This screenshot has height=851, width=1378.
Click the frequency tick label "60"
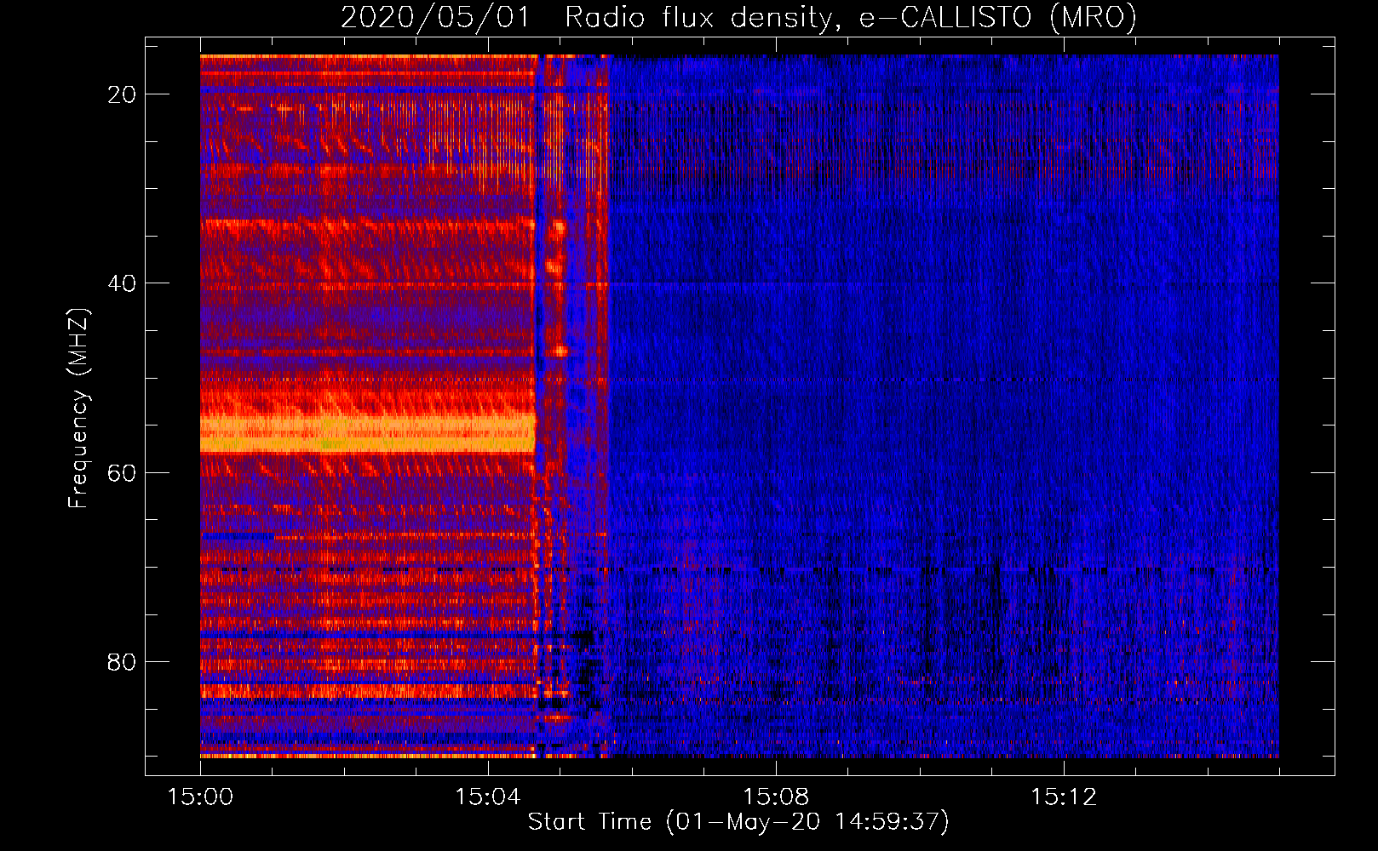(122, 472)
